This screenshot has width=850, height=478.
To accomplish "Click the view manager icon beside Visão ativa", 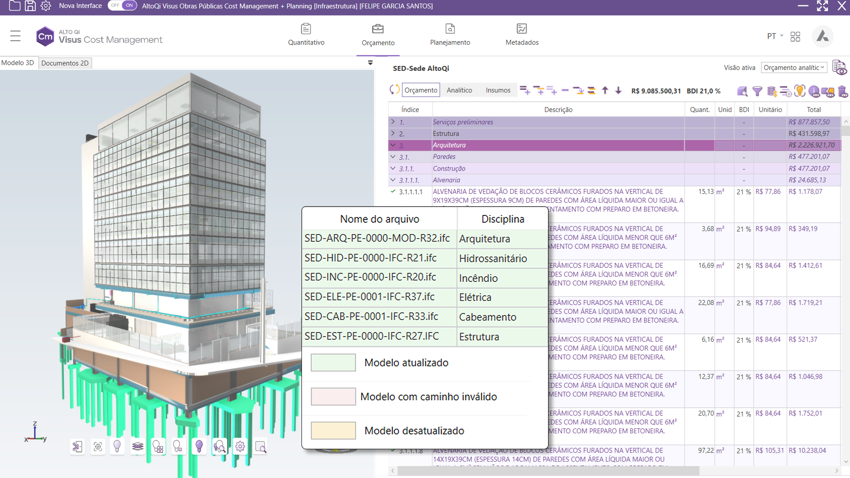I will 839,68.
